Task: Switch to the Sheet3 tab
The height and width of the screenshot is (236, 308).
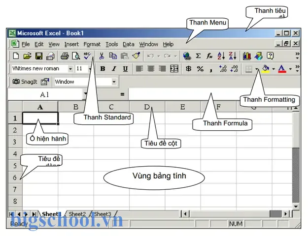Action: (x=103, y=214)
